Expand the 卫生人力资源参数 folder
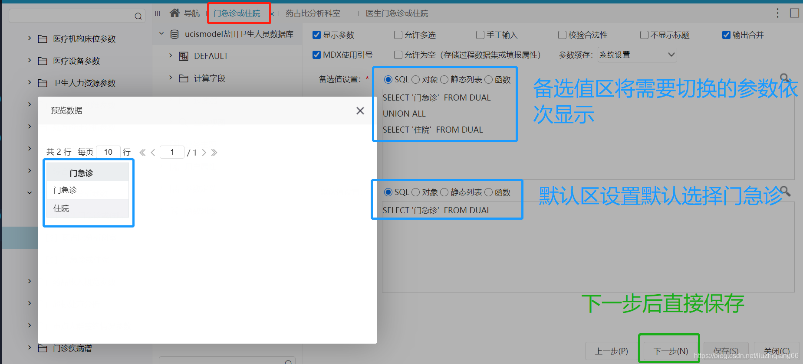Image resolution: width=803 pixels, height=364 pixels. coord(30,83)
